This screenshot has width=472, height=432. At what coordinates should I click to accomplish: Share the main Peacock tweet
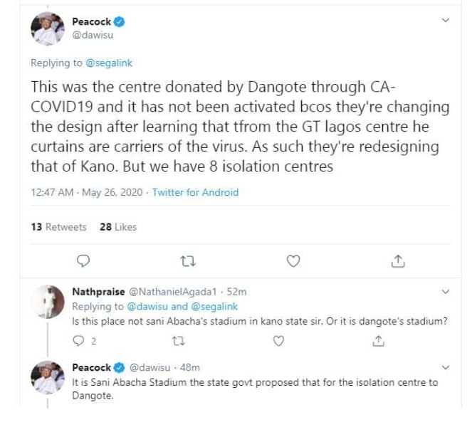(398, 261)
